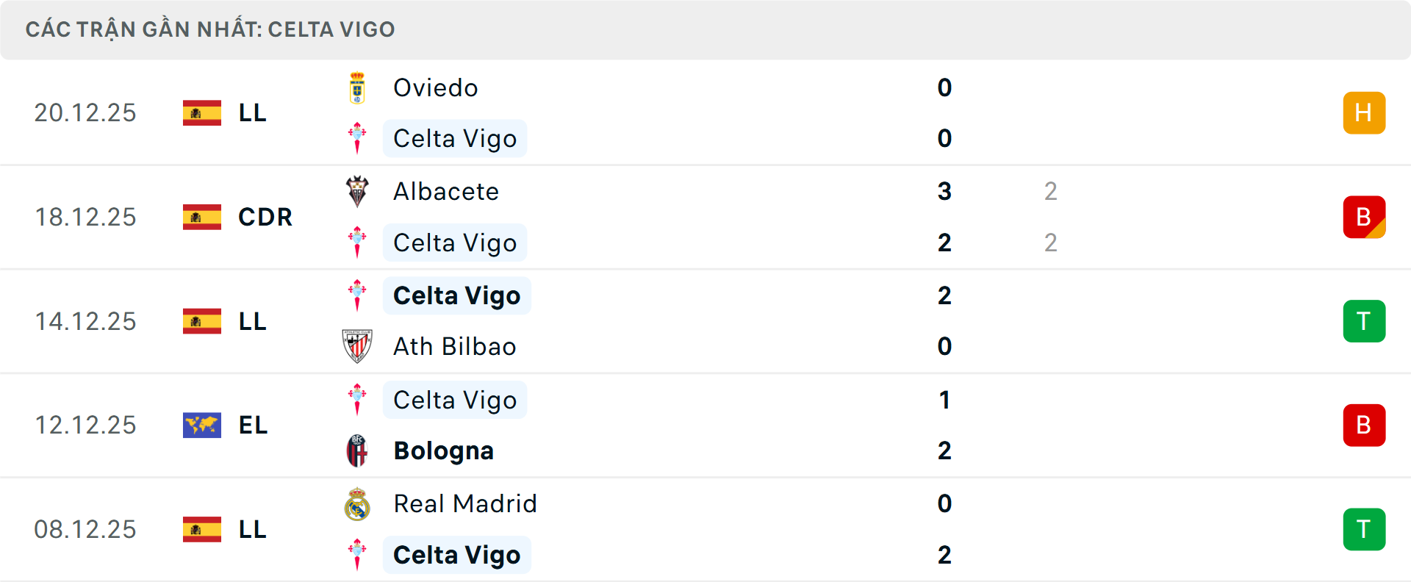Click Celta Vigo crest in Oviedo match
This screenshot has height=582, width=1411.
coord(357,138)
